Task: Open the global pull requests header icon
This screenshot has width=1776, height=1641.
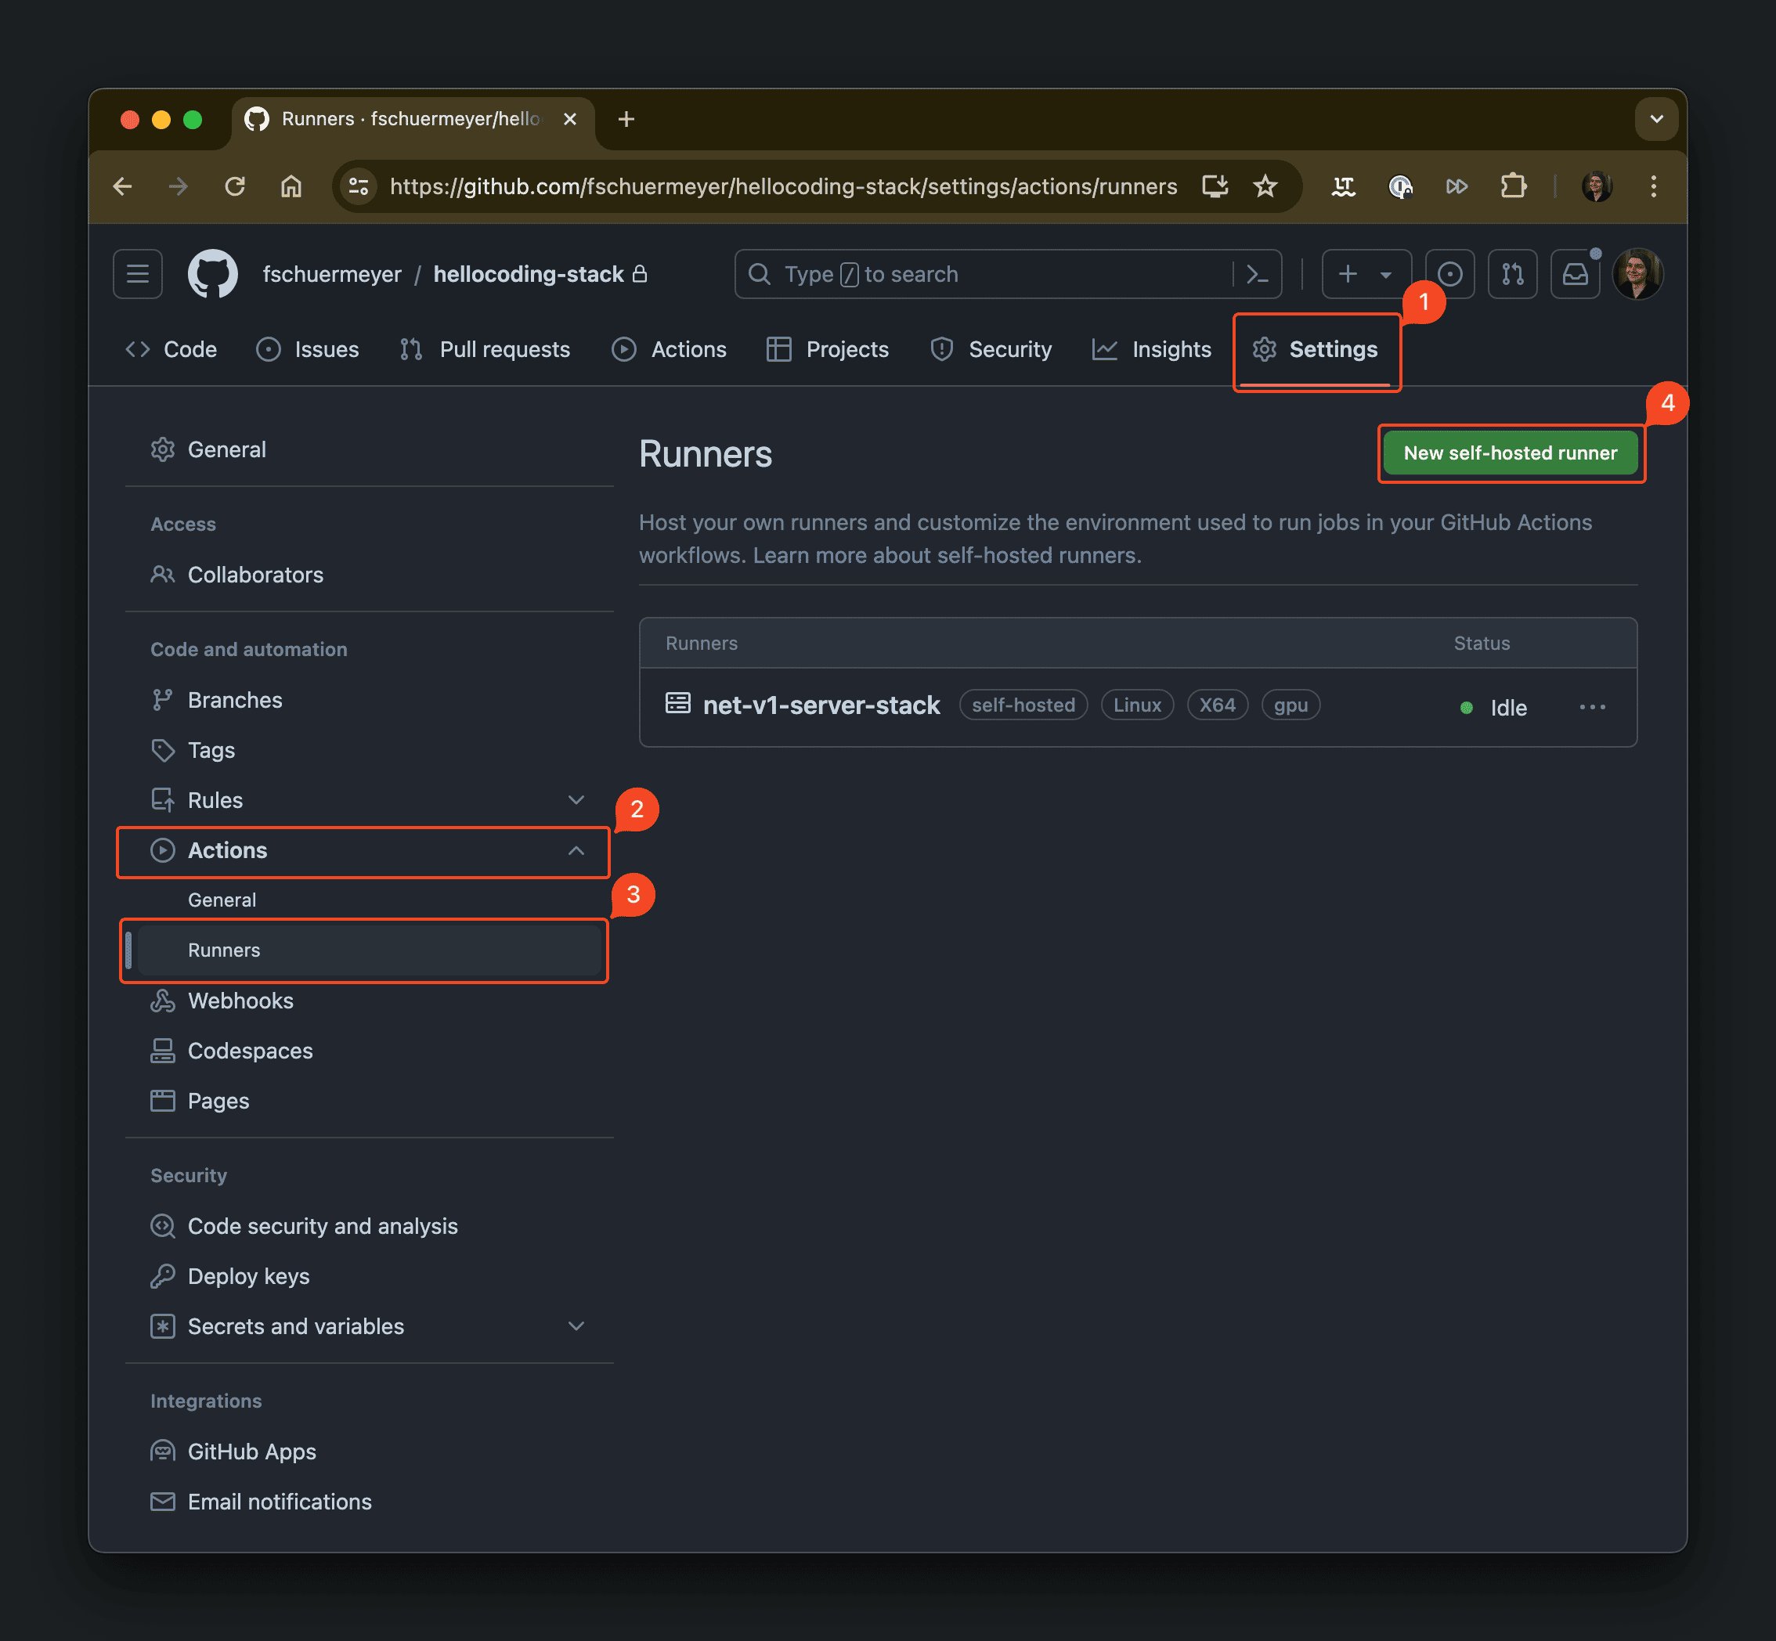Action: coord(1512,274)
